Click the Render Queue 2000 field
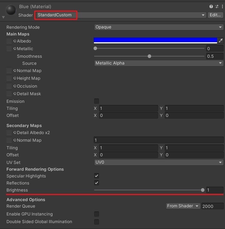This screenshot has height=229, width=225. [x=212, y=206]
